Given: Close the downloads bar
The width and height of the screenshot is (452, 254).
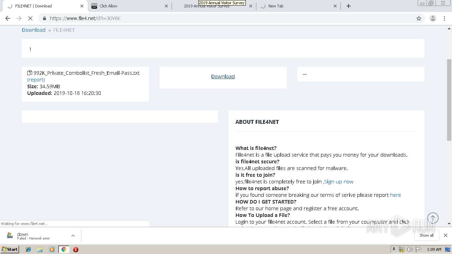Looking at the screenshot, I should point(446,235).
